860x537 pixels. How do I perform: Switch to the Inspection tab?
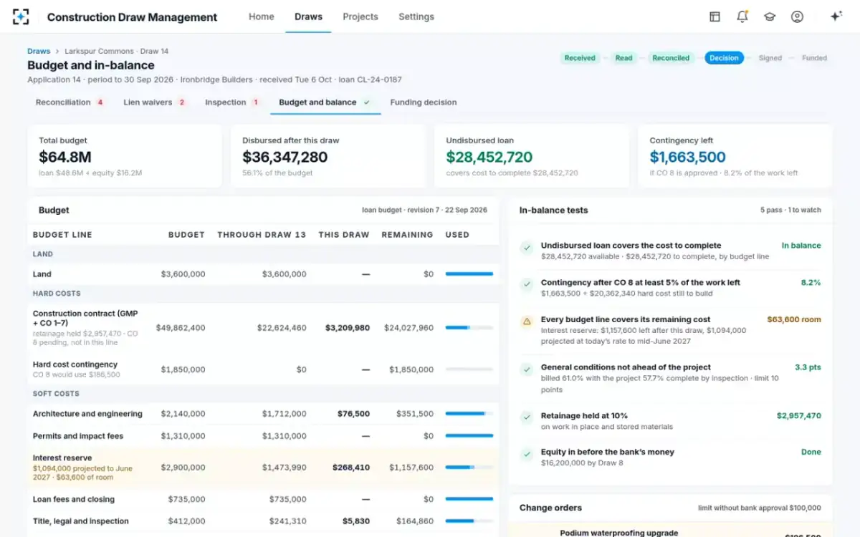[x=232, y=102]
